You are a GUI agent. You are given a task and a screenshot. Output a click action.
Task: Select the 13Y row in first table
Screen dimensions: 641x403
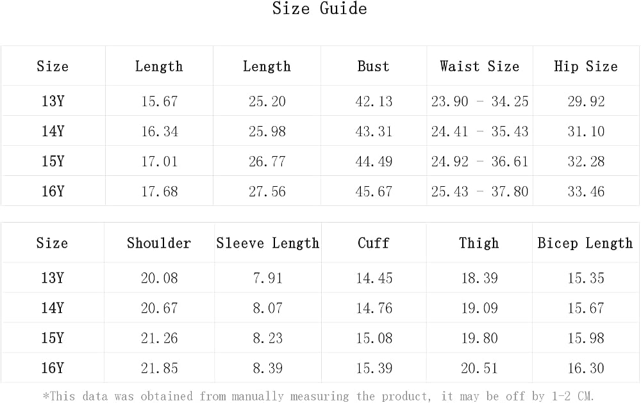click(320, 101)
